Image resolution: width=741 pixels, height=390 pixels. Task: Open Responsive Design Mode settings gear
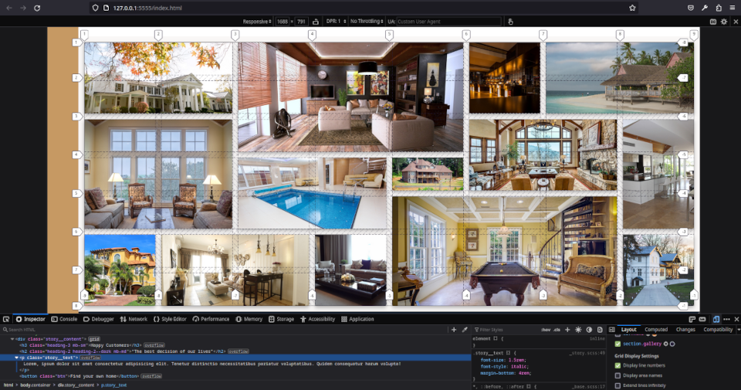(x=724, y=22)
